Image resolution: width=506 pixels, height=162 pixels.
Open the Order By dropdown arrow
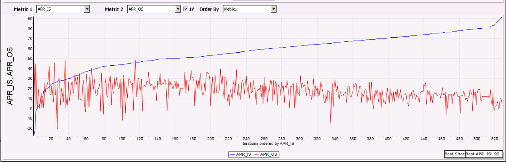(273, 9)
